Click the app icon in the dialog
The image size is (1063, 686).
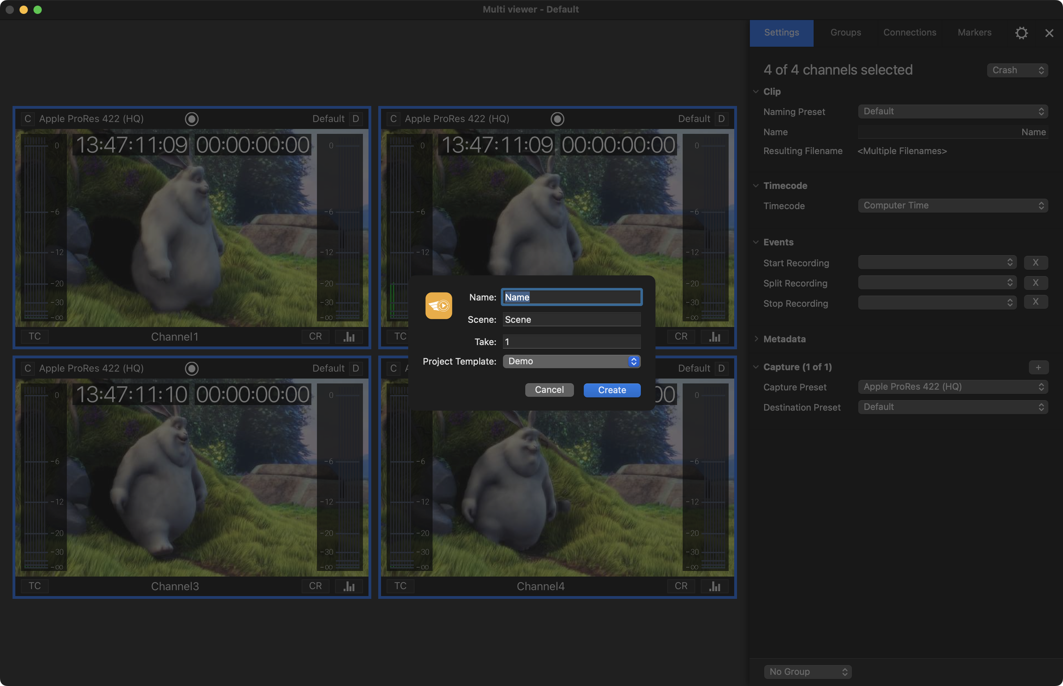(439, 306)
